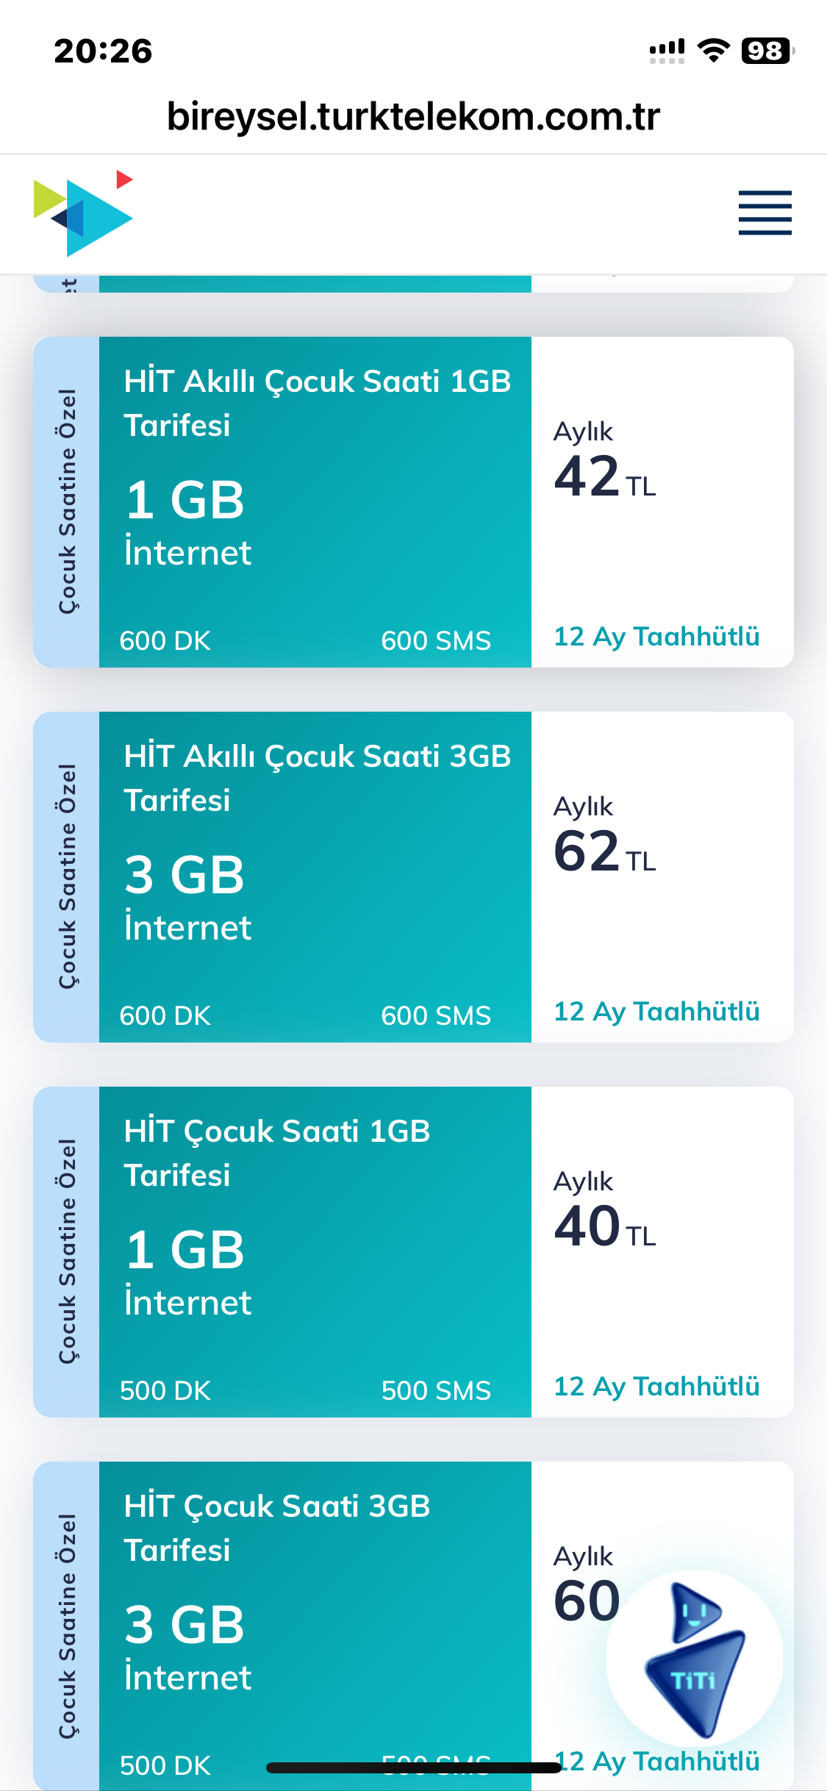This screenshot has height=1791, width=827.
Task: Tap Çocuk Saatine Özel label on first card
Action: [x=67, y=501]
